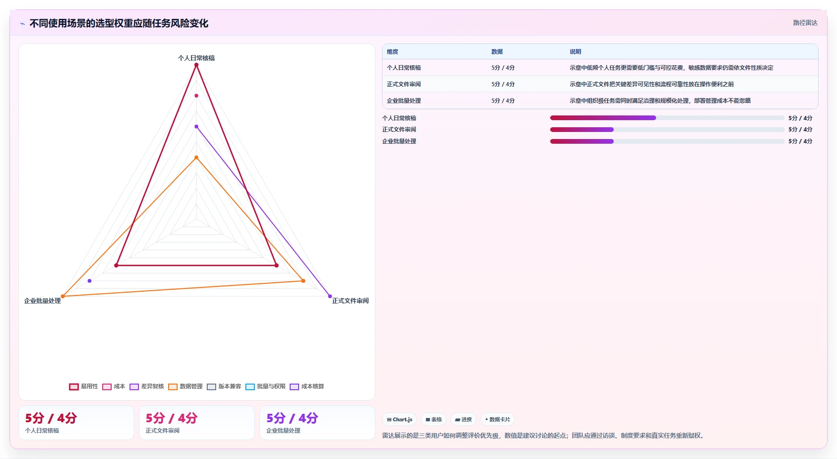The image size is (837, 459).
Task: Click the orange data point at 企业批量处理 vertex
Action: point(63,296)
